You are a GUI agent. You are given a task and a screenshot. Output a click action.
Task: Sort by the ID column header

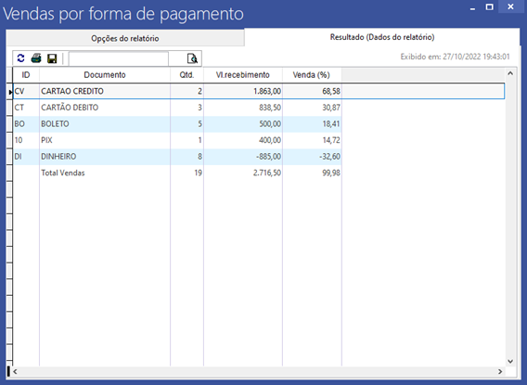tap(26, 75)
